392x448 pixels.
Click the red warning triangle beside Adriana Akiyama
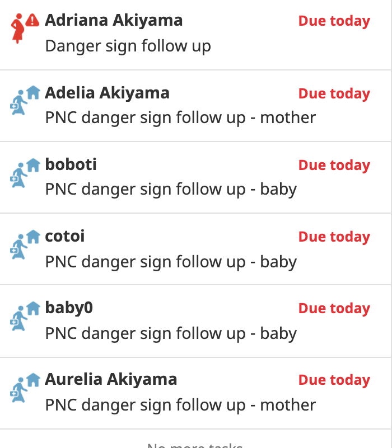(x=32, y=20)
